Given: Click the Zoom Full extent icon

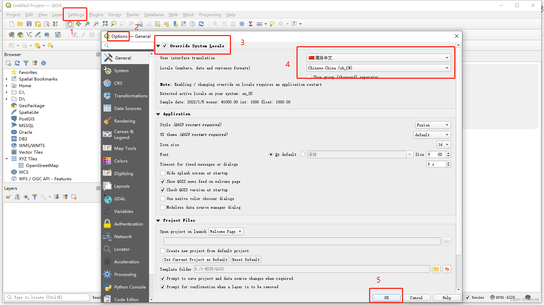Looking at the screenshot, I should [105, 24].
